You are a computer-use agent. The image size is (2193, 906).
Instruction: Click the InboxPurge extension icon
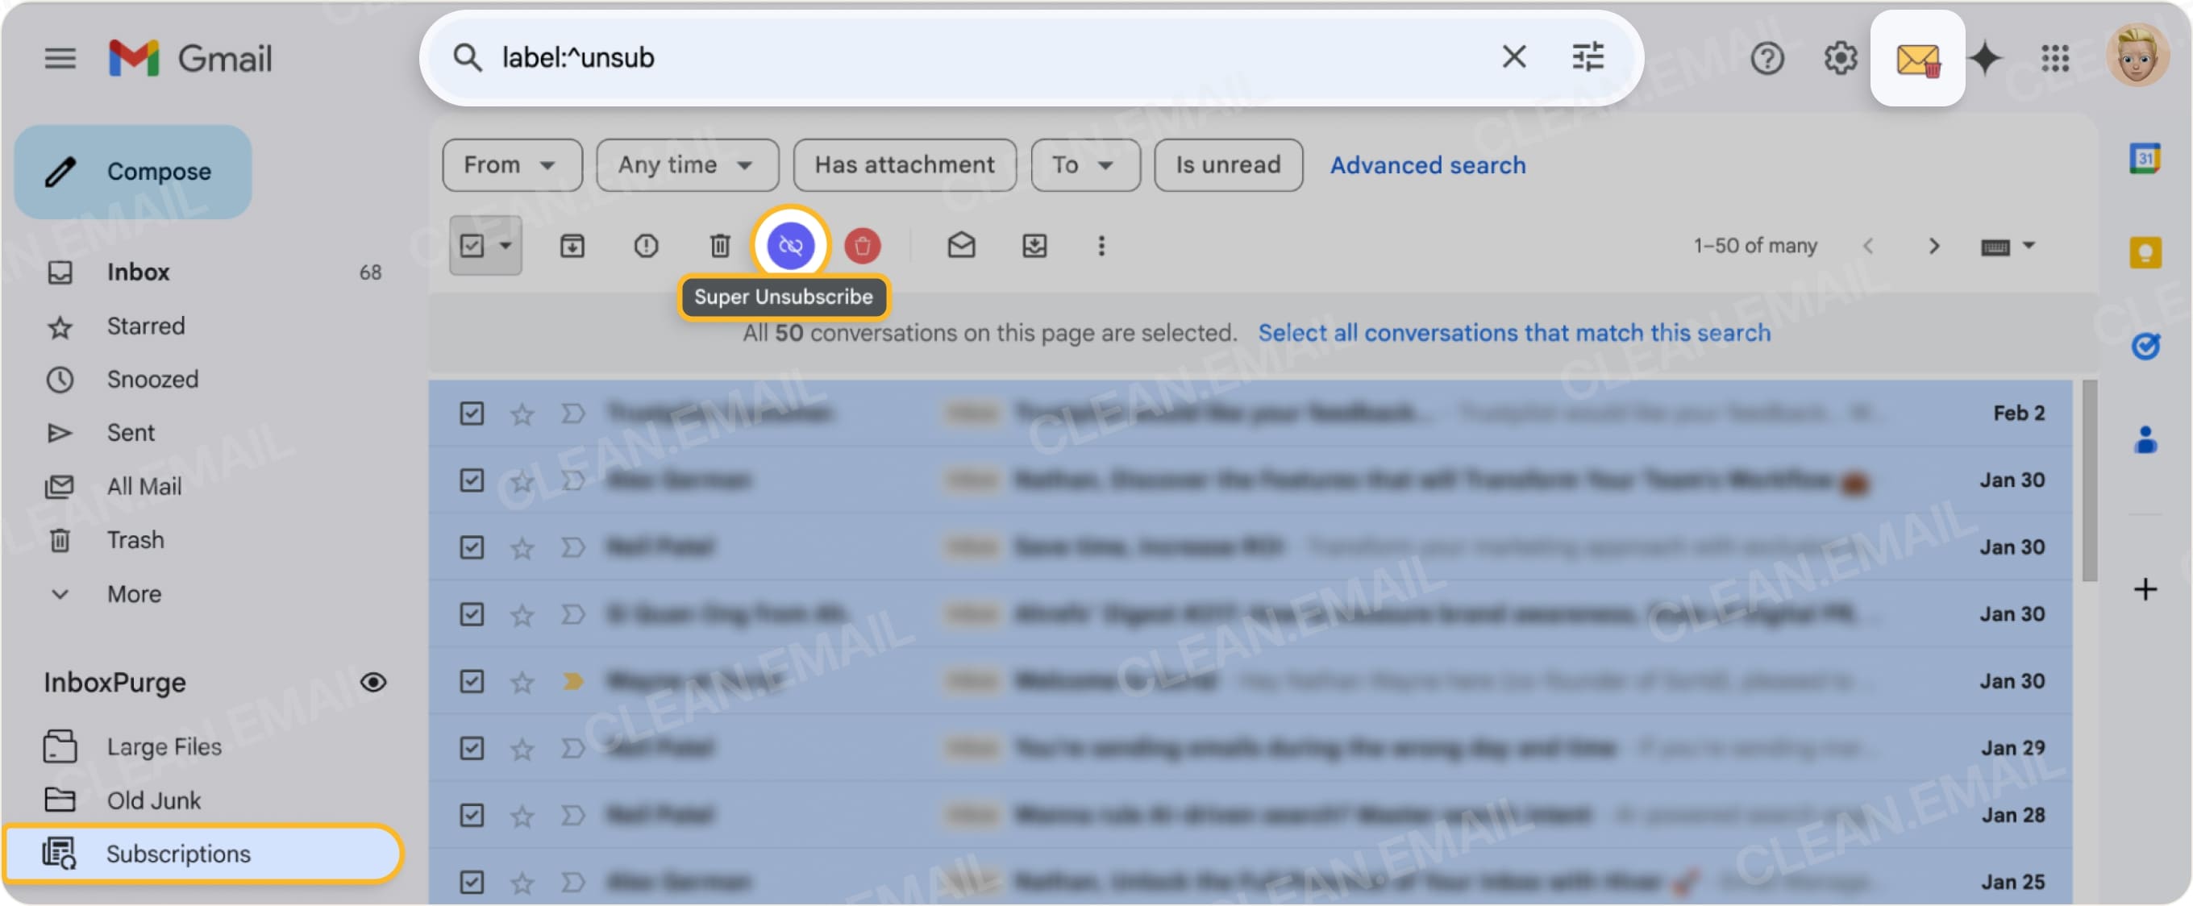click(1917, 58)
